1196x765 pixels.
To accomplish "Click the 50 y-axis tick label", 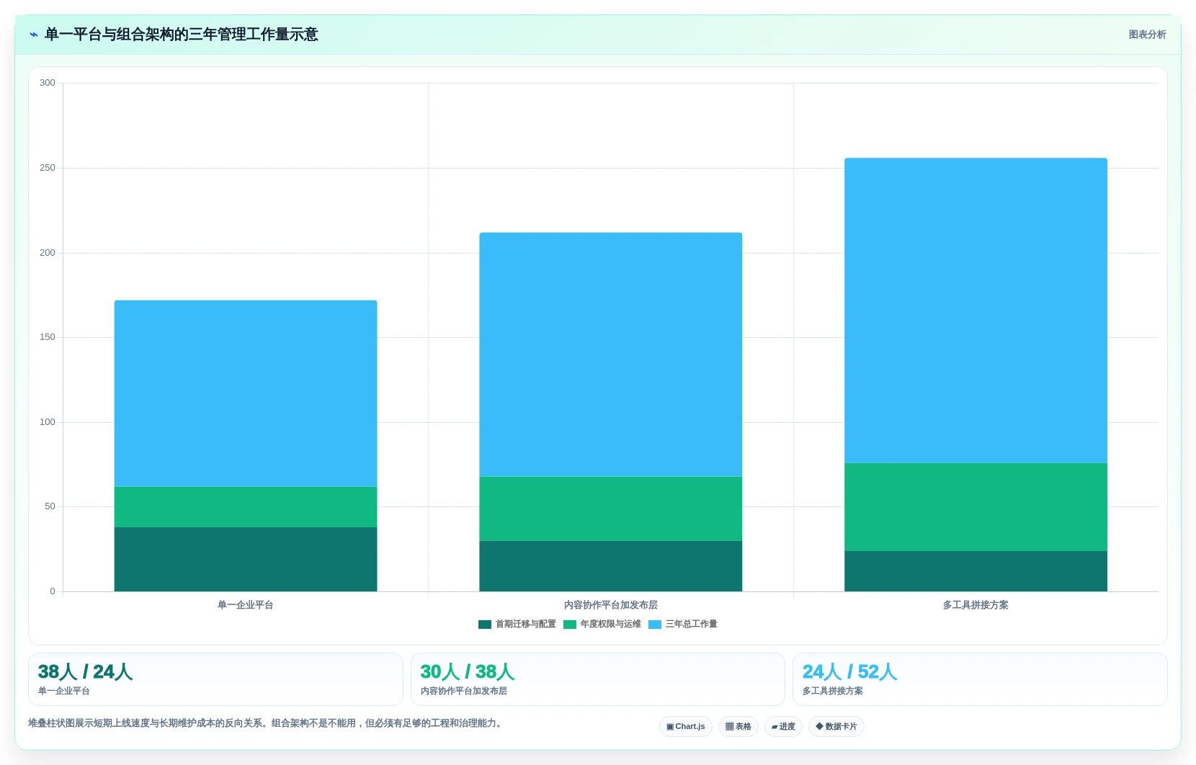I will pyautogui.click(x=50, y=506).
